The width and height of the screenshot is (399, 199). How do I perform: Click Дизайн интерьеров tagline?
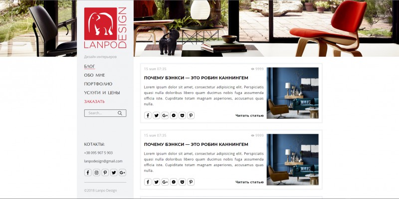[x=101, y=57]
